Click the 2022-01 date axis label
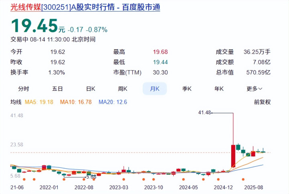289x194 pixels. point(49,188)
